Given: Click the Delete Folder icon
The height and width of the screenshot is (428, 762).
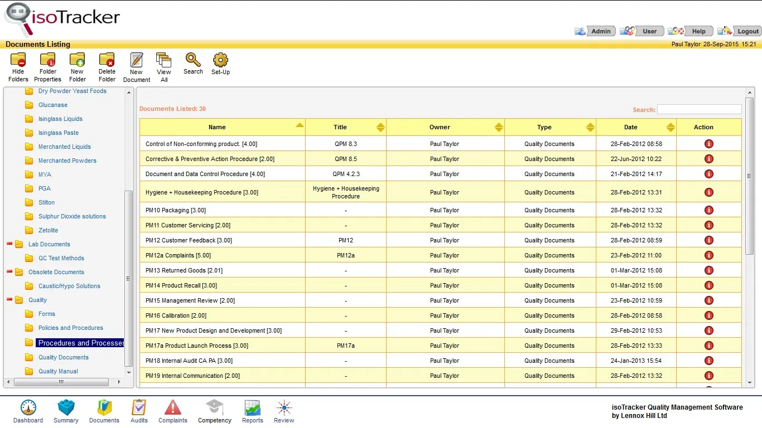Looking at the screenshot, I should pyautogui.click(x=107, y=66).
